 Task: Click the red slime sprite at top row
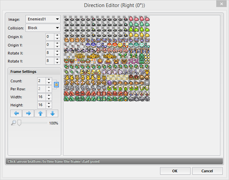(x=131, y=18)
